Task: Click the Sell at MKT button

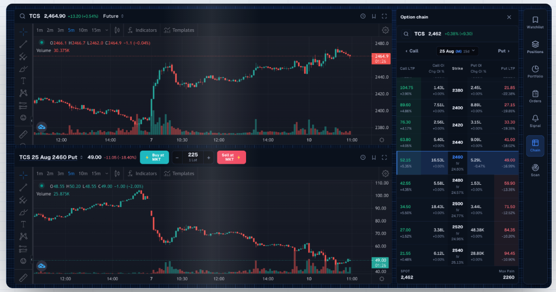Action: [231, 157]
